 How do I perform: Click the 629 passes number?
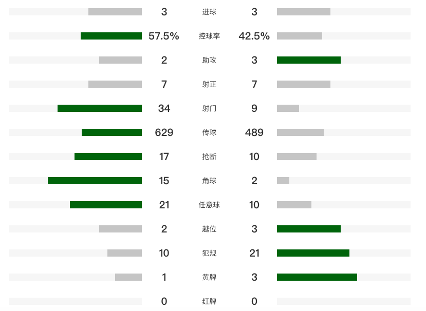(164, 132)
